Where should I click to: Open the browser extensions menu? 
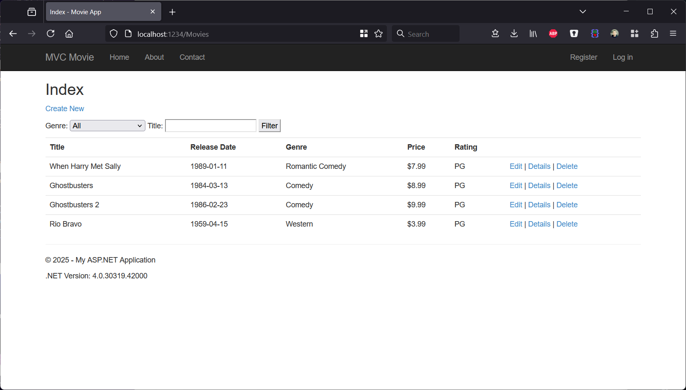[654, 33]
